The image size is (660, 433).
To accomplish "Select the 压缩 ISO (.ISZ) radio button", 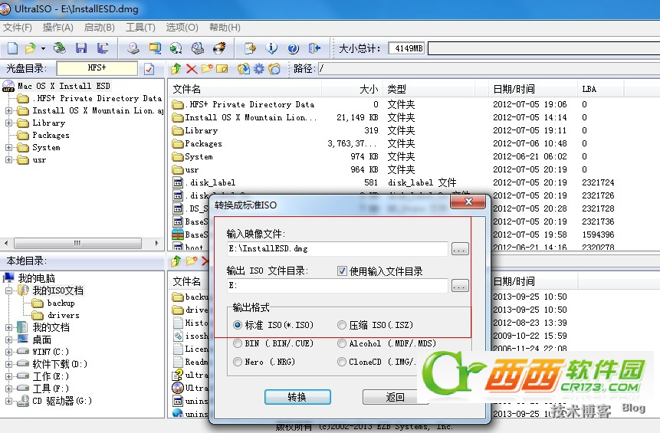I will [342, 325].
